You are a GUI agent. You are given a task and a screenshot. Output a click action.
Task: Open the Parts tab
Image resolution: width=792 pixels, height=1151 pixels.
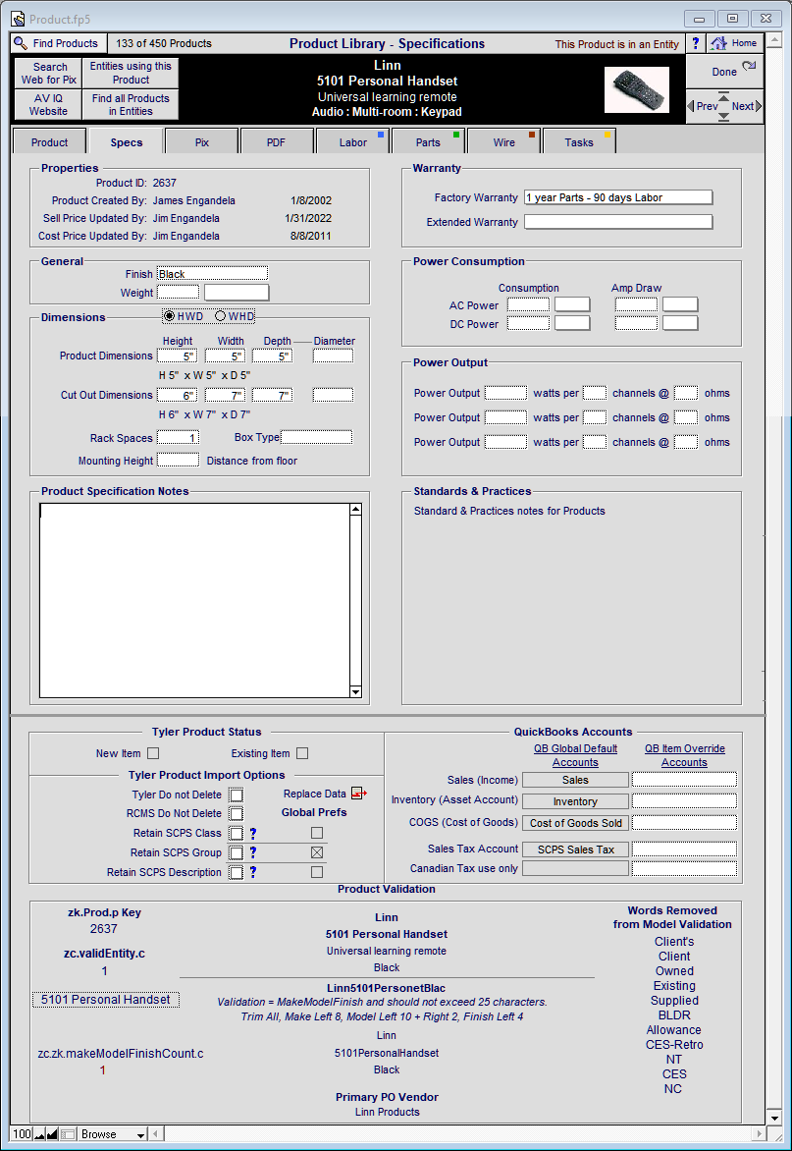[x=428, y=142]
